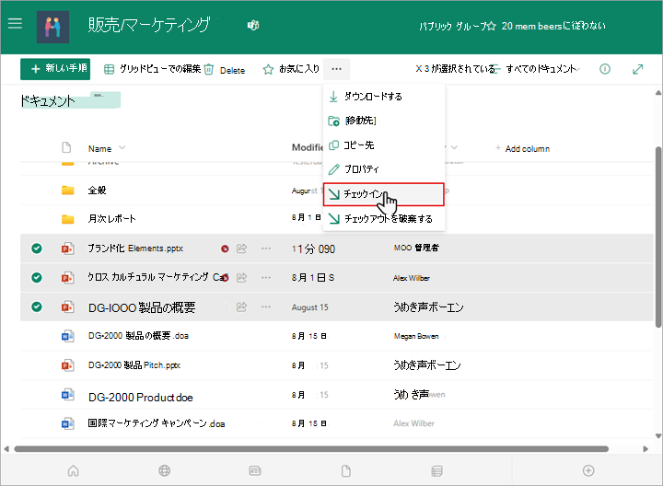
Task: Click the Megan Bowen name cell
Action: [x=416, y=336]
